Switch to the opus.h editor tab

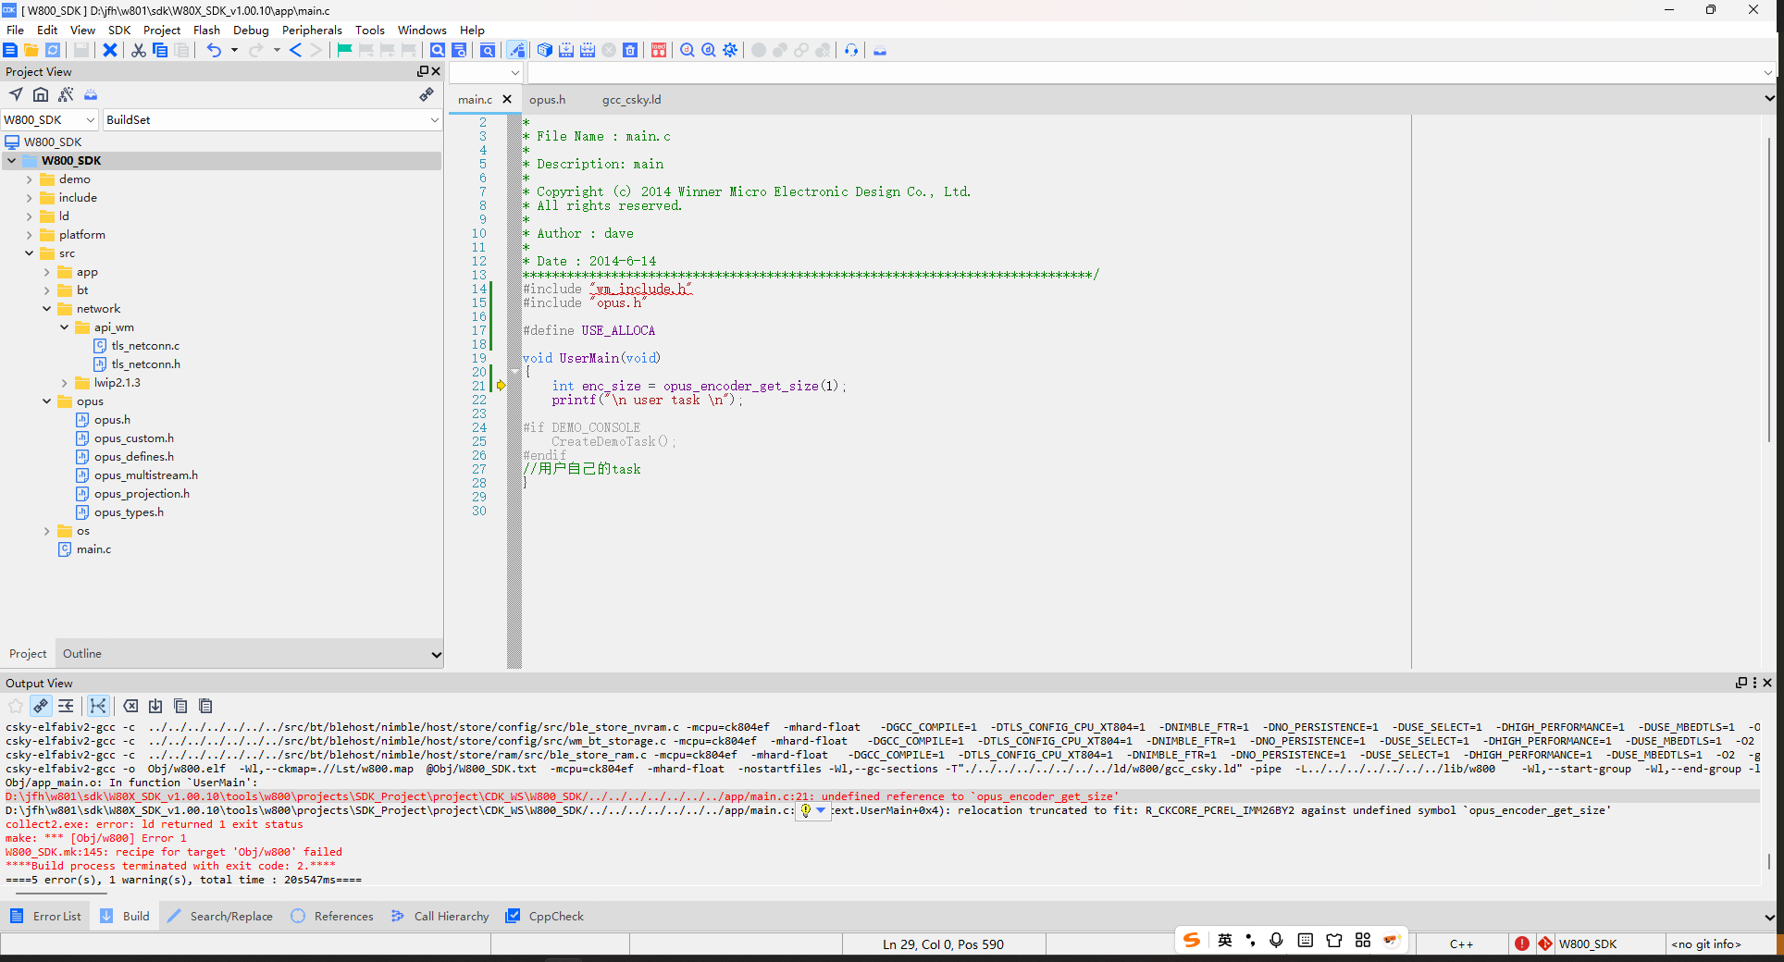point(547,100)
